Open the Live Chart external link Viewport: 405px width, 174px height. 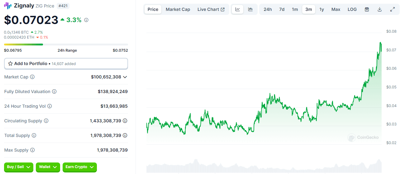point(211,9)
